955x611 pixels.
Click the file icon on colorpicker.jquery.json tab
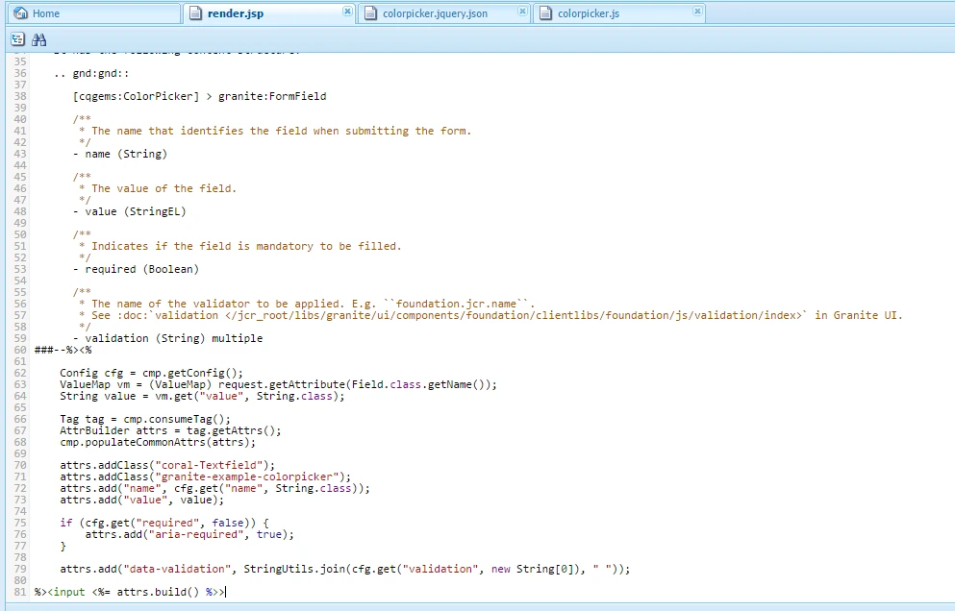click(370, 13)
